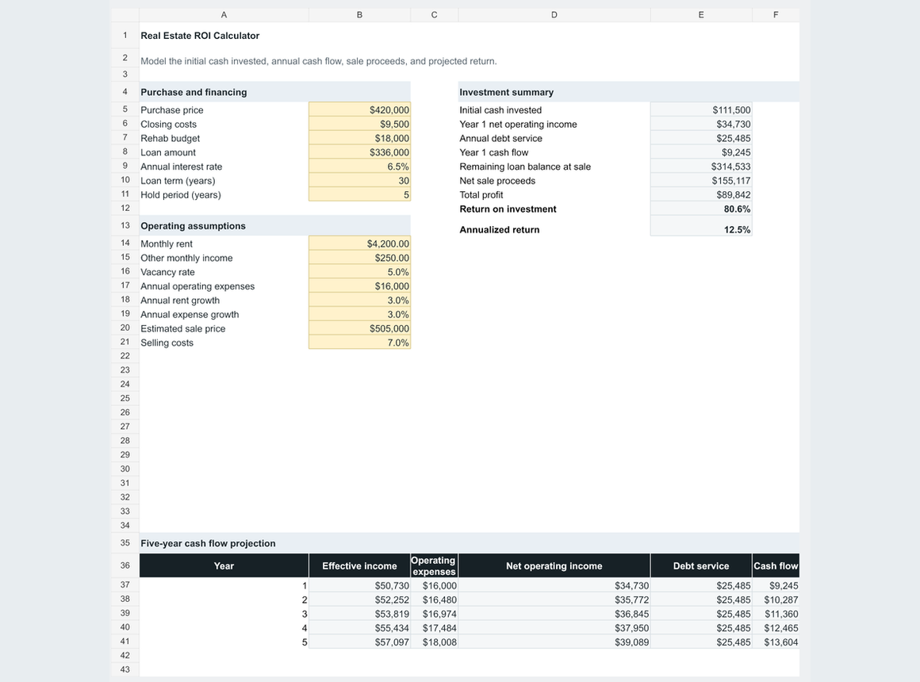Select column D header
Screen dimensions: 920x682
pyautogui.click(x=554, y=15)
